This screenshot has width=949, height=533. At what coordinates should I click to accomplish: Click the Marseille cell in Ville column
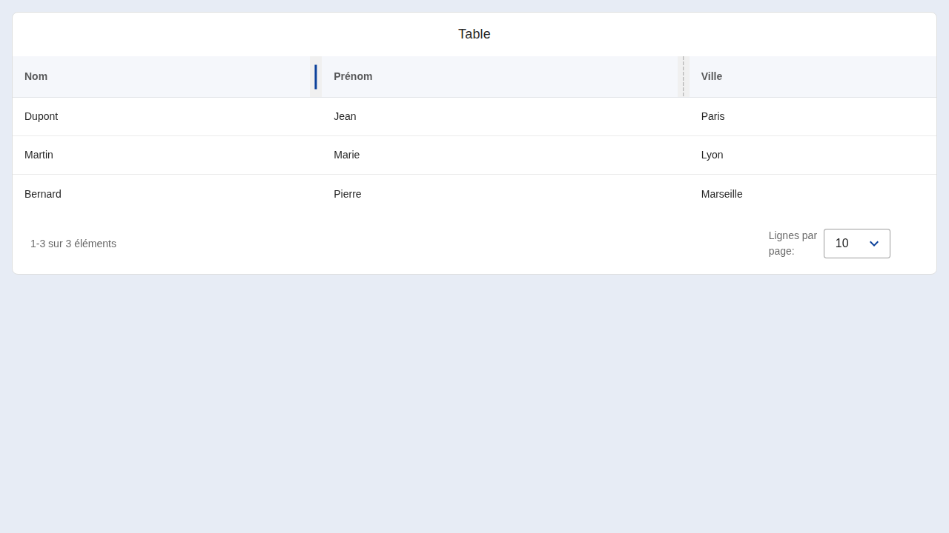(722, 194)
